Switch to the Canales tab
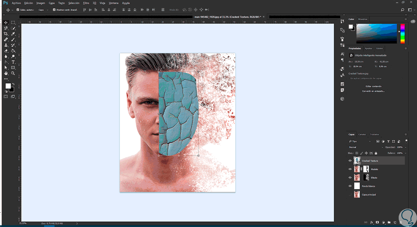 coord(362,134)
